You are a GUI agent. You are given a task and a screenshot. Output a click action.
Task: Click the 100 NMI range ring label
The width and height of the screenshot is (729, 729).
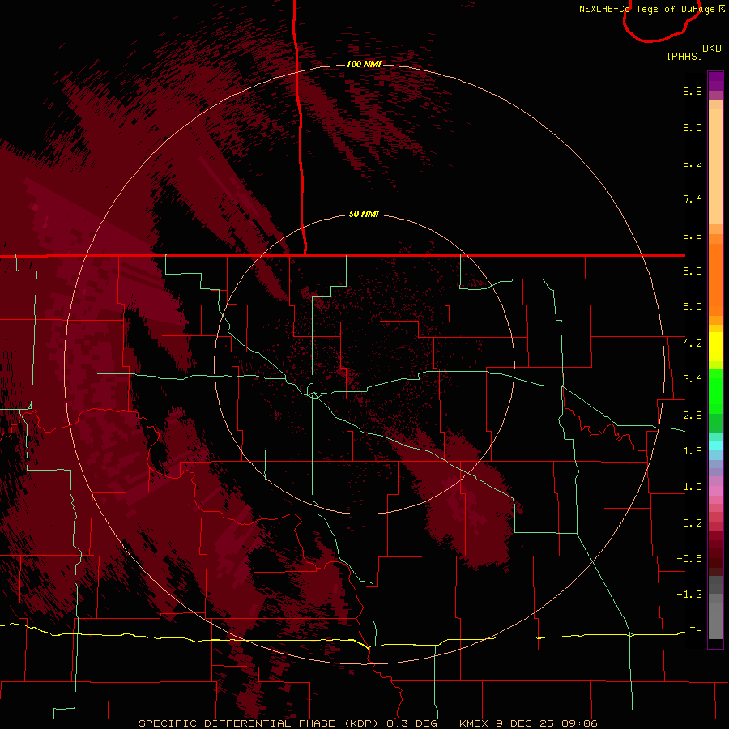[x=364, y=64]
